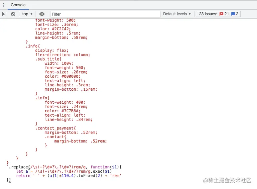Image resolution: width=257 pixels, height=189 pixels.
Task: Click the 'color: #000000;' line
Action: tap(63, 76)
